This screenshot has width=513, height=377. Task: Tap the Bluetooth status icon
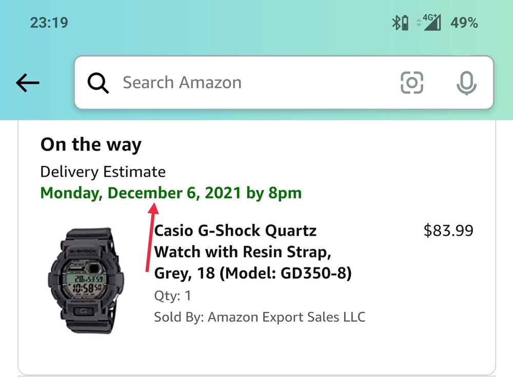click(396, 23)
